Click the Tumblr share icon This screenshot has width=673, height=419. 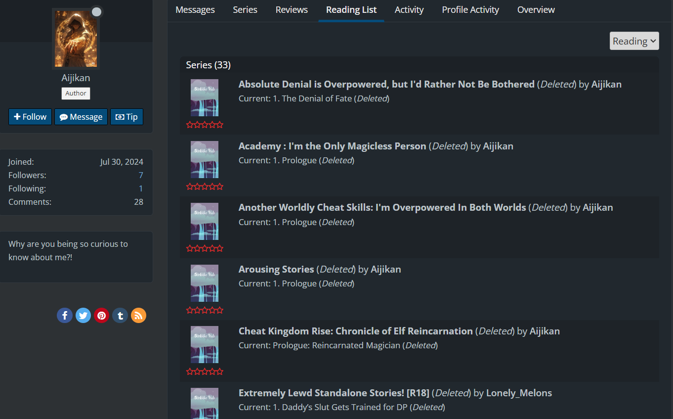pos(120,316)
